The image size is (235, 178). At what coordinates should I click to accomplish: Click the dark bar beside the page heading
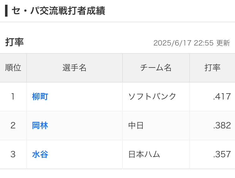coord(6,11)
